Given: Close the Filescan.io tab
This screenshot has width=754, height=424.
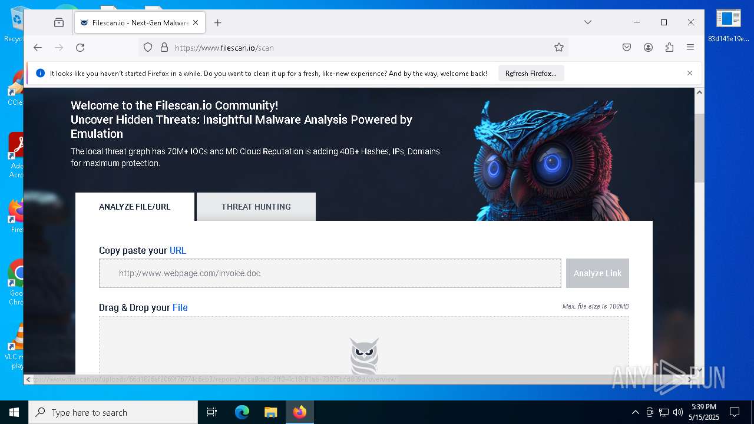Looking at the screenshot, I should pos(196,23).
